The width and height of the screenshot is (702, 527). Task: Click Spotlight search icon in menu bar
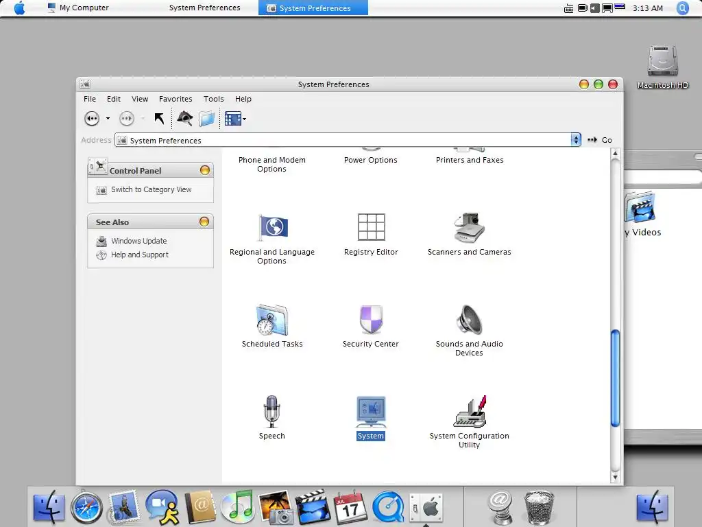point(682,8)
